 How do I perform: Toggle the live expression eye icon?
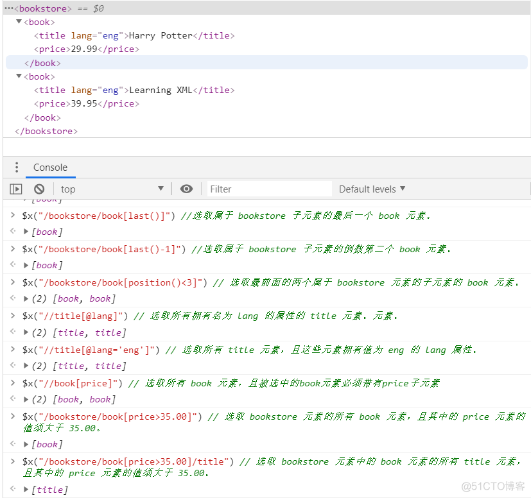[x=186, y=189]
